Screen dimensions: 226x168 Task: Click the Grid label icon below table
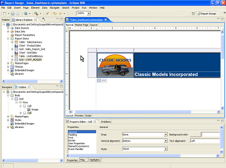(102, 80)
